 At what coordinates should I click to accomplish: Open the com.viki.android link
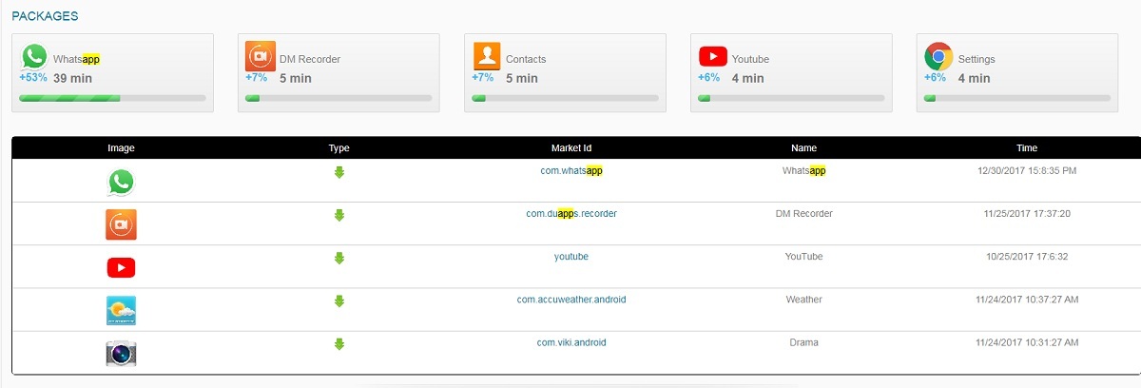571,341
